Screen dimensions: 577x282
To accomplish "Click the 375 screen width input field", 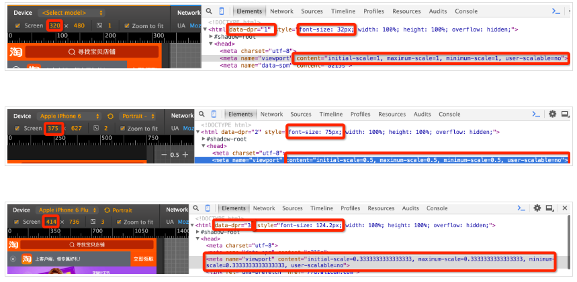I will click(53, 128).
